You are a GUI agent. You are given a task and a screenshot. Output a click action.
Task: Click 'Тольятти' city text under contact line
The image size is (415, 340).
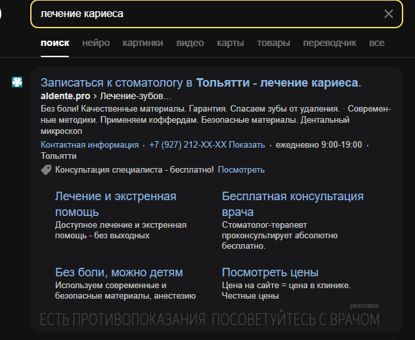58,156
